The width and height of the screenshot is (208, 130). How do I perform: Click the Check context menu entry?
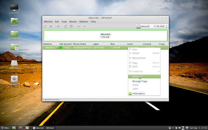[x=144, y=85]
